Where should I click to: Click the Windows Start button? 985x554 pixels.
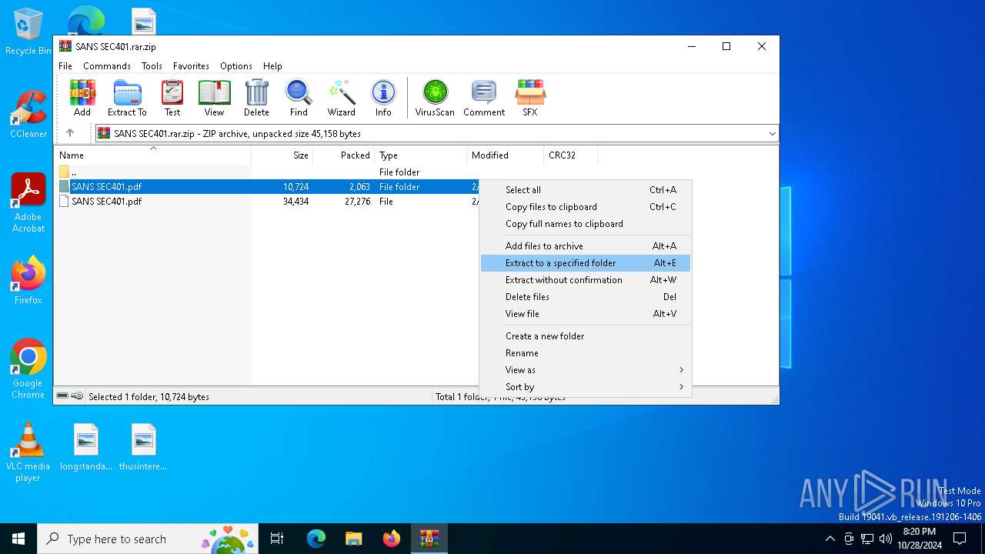pos(18,539)
